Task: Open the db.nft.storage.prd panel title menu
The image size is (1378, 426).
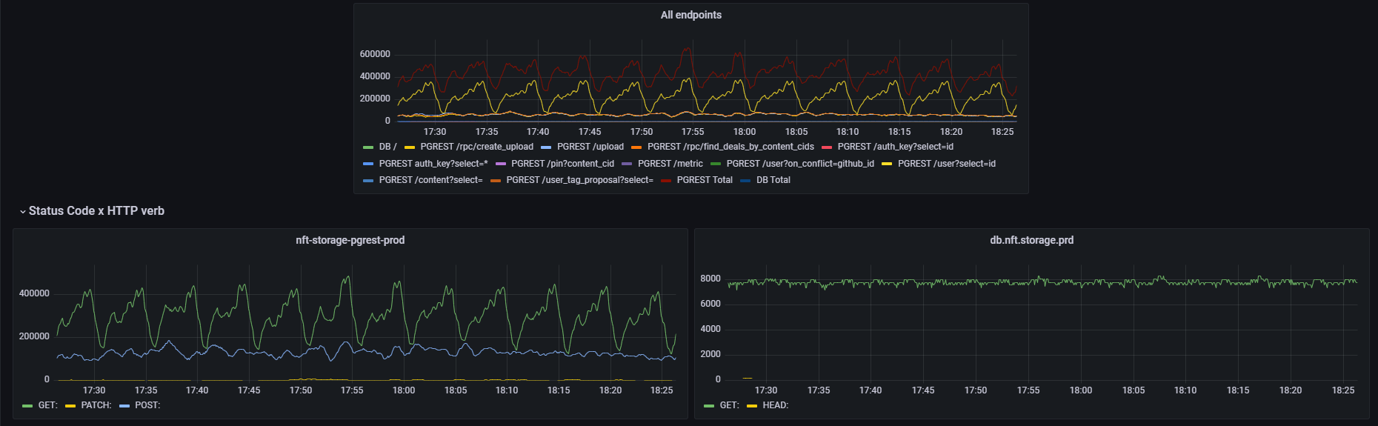Action: 1031,240
